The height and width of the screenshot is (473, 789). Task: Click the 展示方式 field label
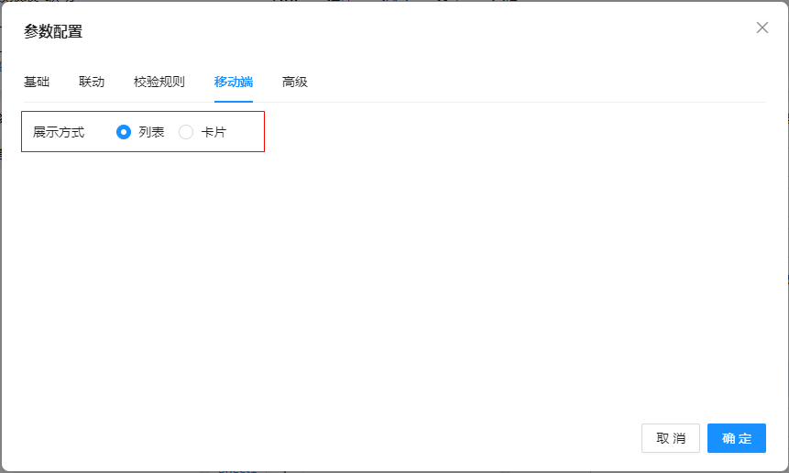[59, 132]
